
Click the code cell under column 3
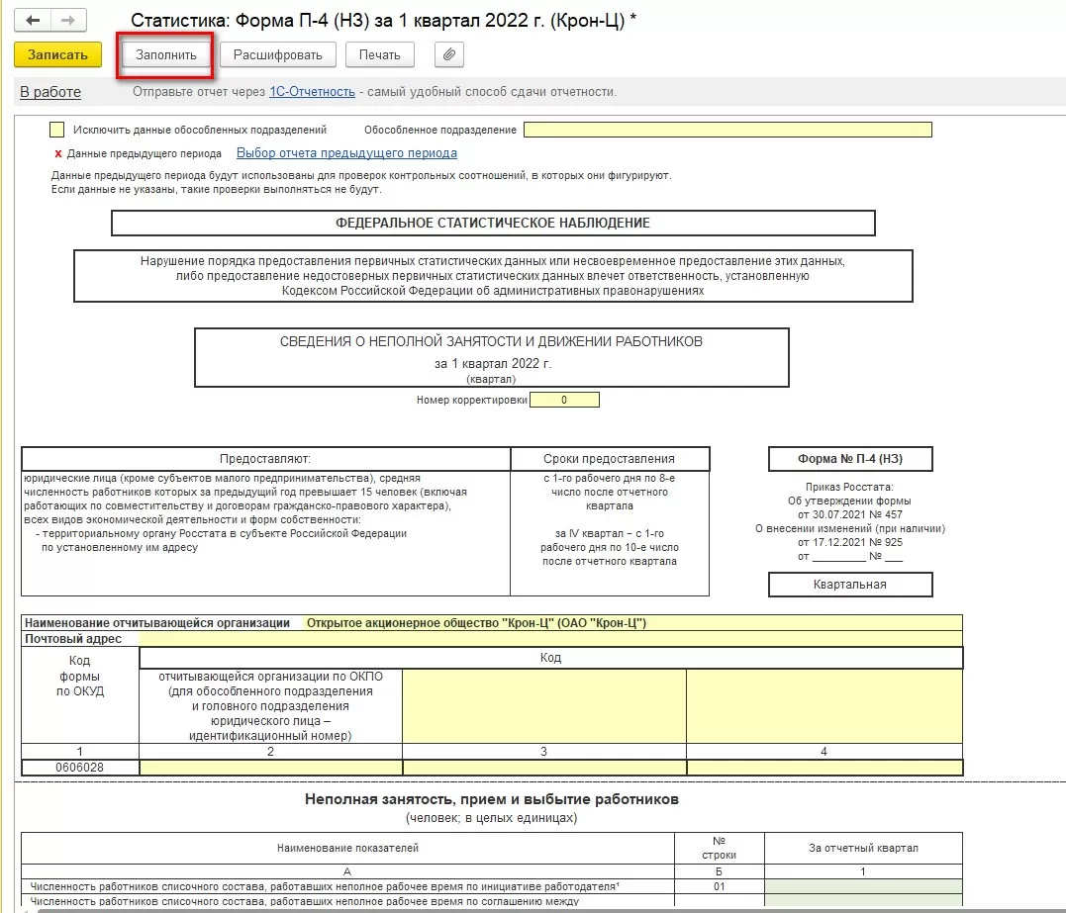544,768
